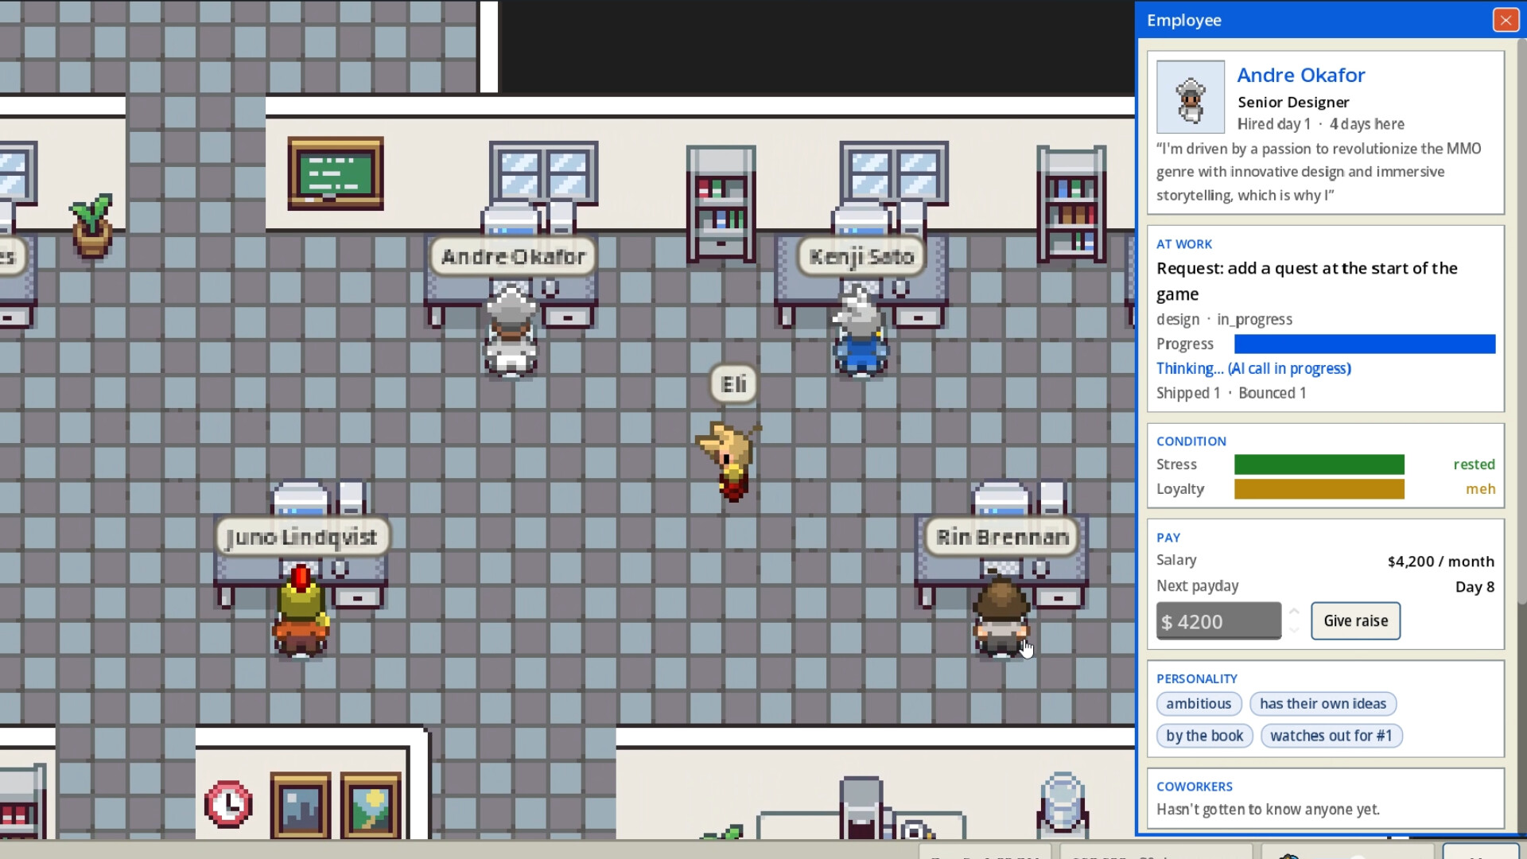Click Andre Okafor's portrait thumbnail
The image size is (1527, 859).
point(1190,97)
